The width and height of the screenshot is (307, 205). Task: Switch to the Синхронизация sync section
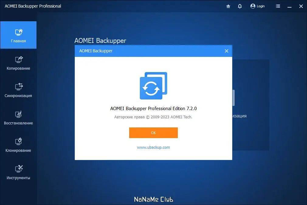(18, 90)
